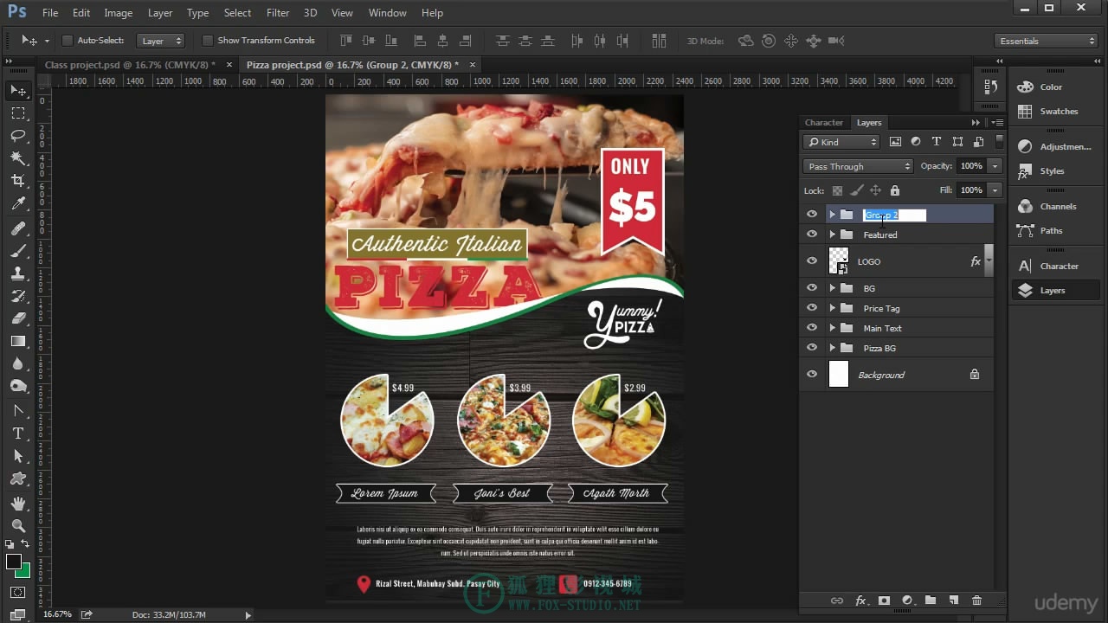The width and height of the screenshot is (1108, 623).
Task: Select the Clone Stamp tool
Action: click(18, 273)
